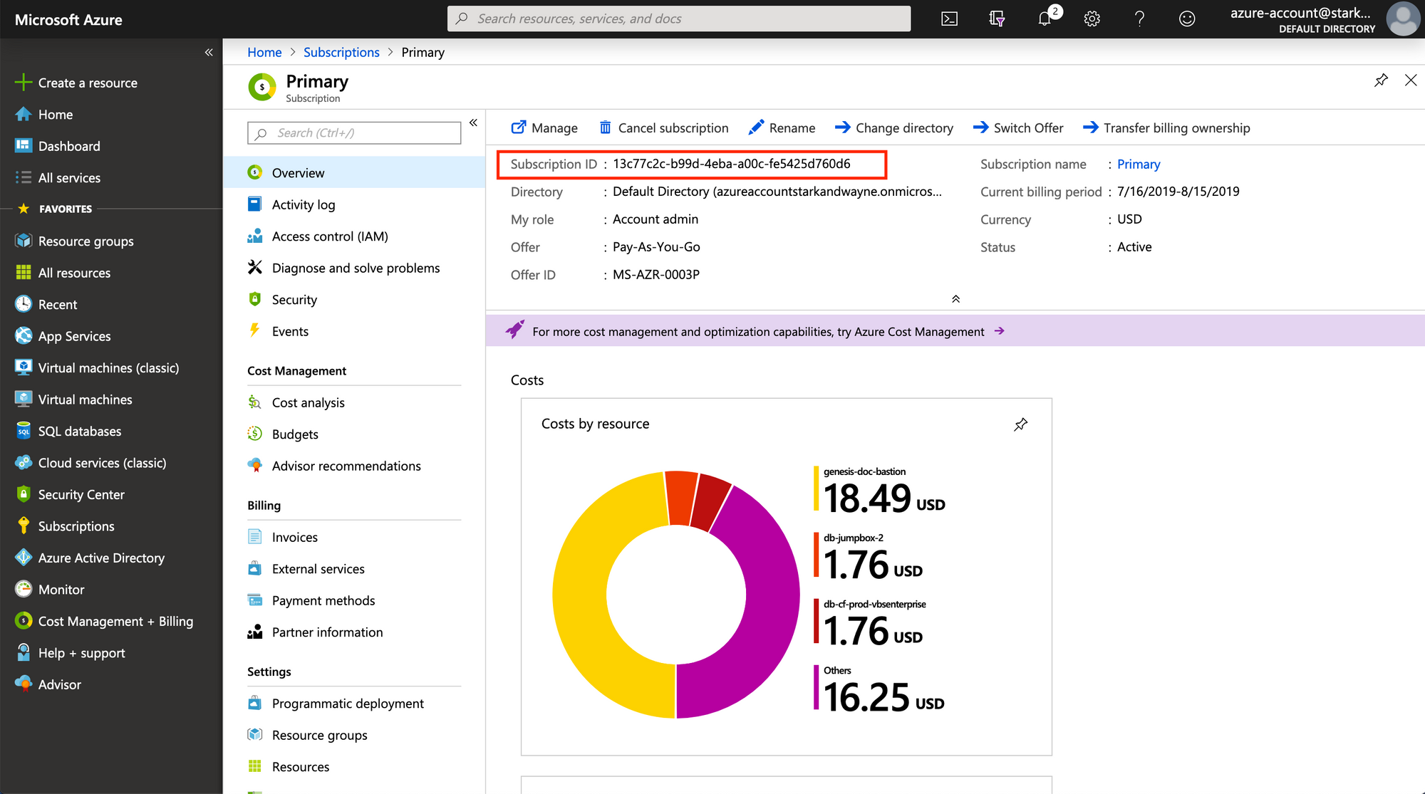The width and height of the screenshot is (1425, 794).
Task: Click the Change directory arrow icon
Action: [x=842, y=127]
